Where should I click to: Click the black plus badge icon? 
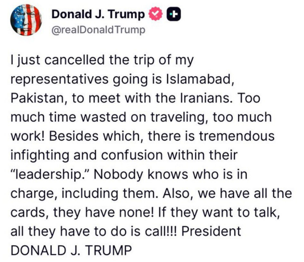tap(174, 14)
